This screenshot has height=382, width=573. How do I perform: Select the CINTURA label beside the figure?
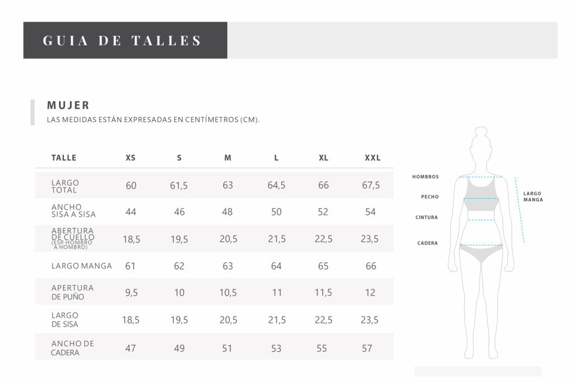(426, 218)
